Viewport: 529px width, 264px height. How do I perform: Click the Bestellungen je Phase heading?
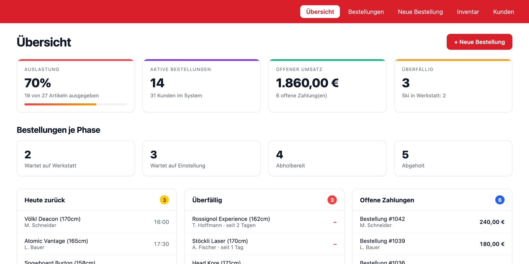click(x=59, y=130)
